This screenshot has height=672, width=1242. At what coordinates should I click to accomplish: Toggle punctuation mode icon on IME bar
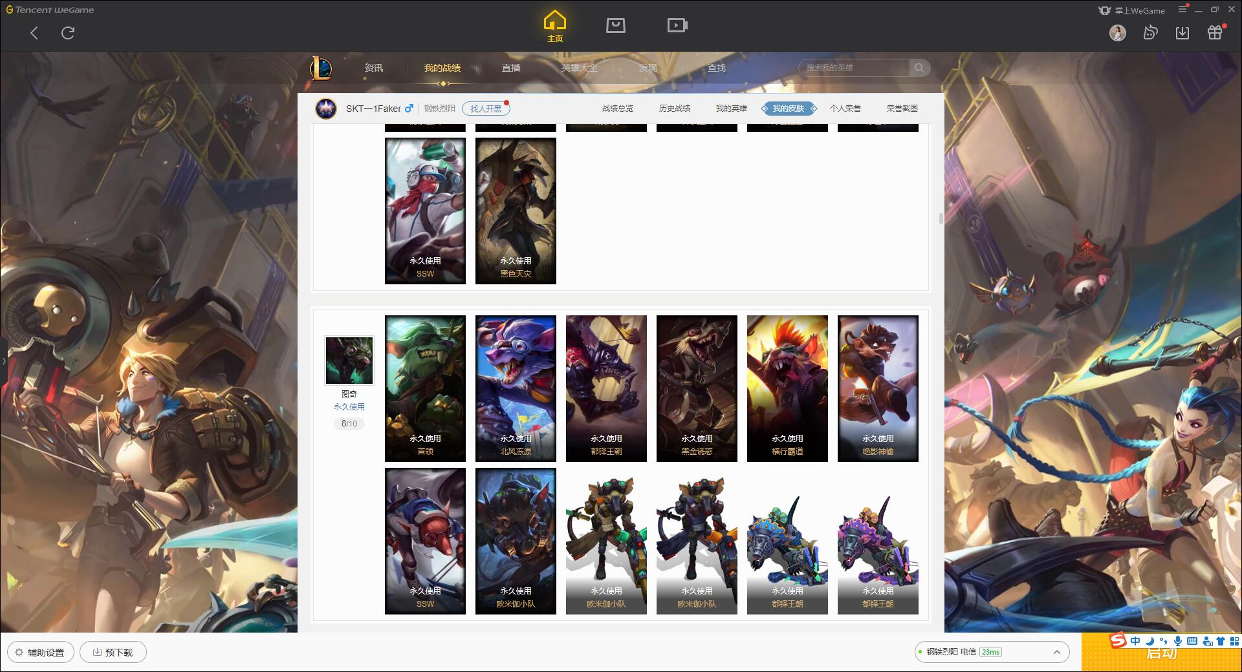1163,641
